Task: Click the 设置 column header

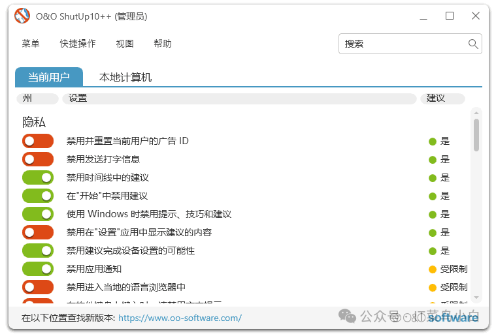Action: pyautogui.click(x=239, y=99)
